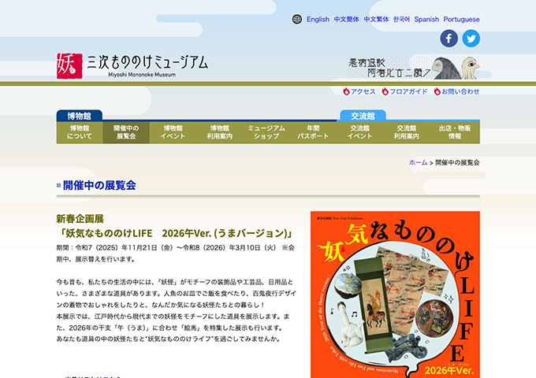Open the Facebook page icon
The height and width of the screenshot is (378, 536).
449,39
